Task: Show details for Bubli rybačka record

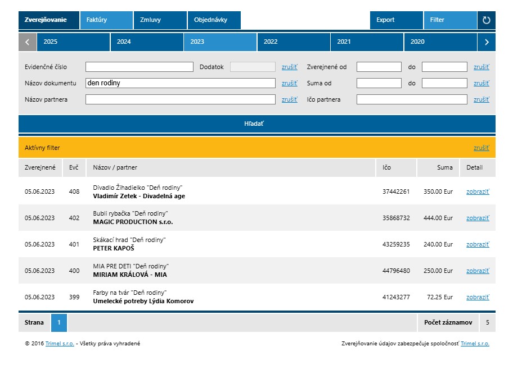Action: pyautogui.click(x=478, y=218)
